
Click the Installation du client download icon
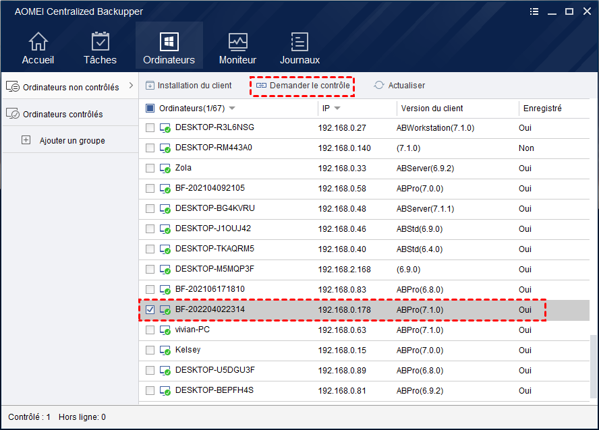(150, 85)
